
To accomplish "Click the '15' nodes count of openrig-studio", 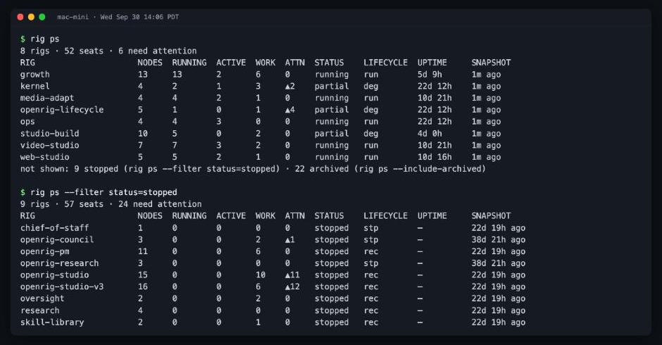I will (x=143, y=275).
